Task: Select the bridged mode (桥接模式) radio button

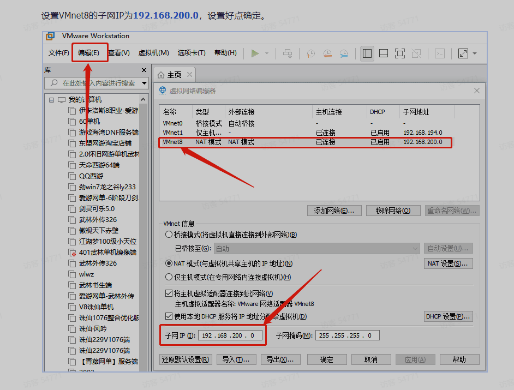Action: coord(169,235)
